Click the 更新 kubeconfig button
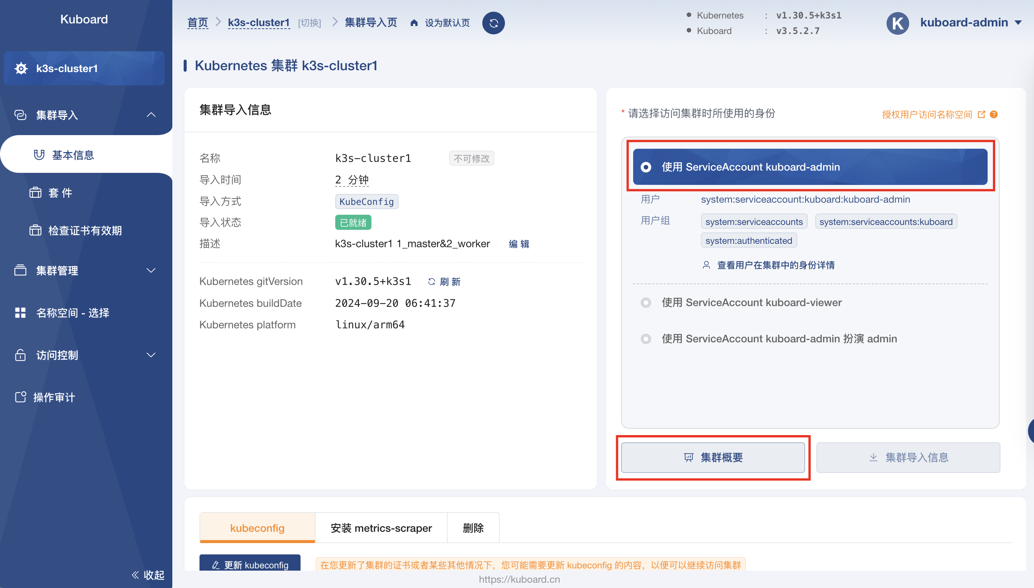The height and width of the screenshot is (588, 1034). (x=250, y=563)
